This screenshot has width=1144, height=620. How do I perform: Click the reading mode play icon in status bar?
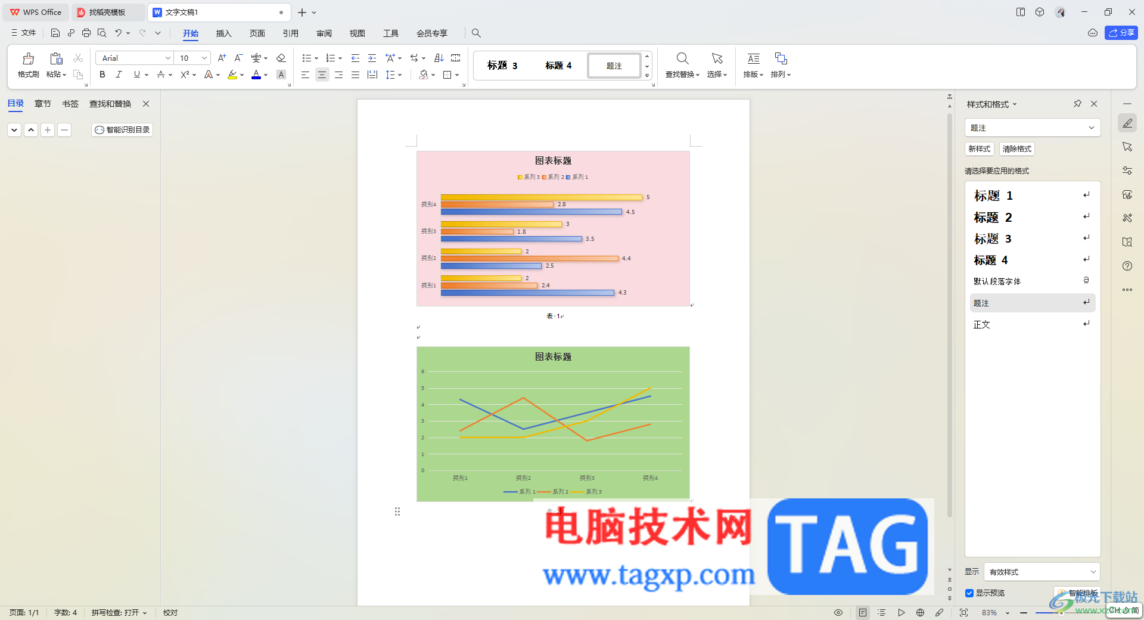point(901,612)
